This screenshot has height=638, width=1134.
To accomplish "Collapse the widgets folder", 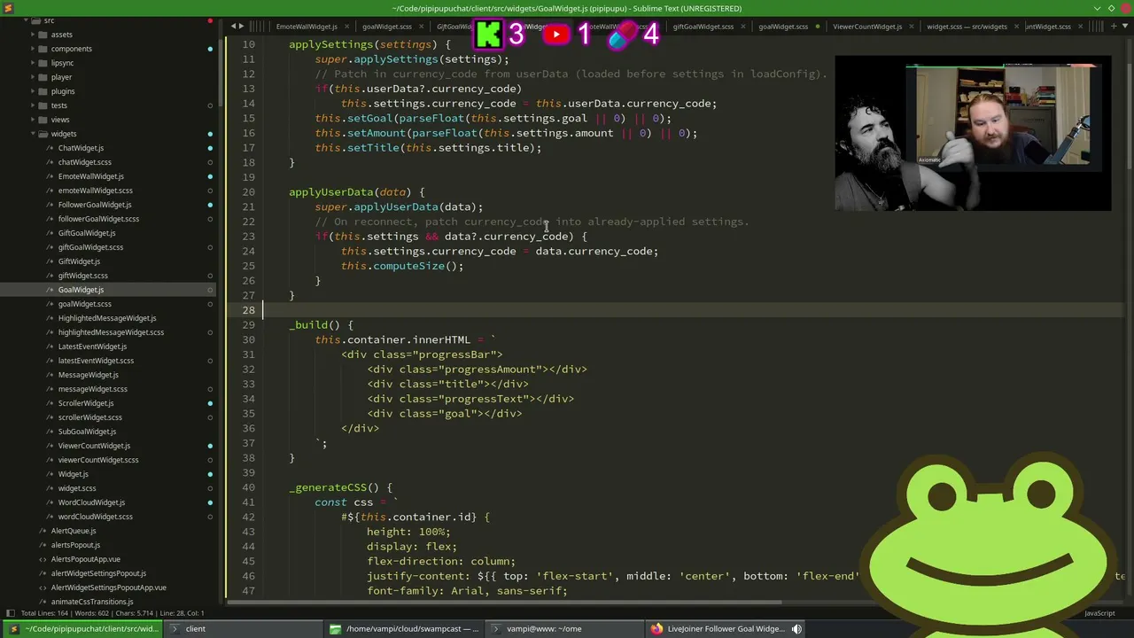I will tap(33, 134).
